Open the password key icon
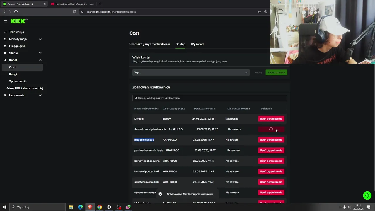This screenshot has width=375, height=211. pos(259,12)
